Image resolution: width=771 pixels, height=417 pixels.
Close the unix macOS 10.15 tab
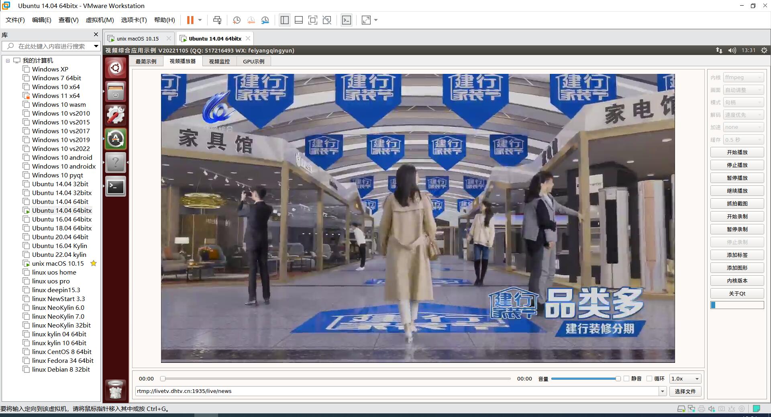(169, 39)
